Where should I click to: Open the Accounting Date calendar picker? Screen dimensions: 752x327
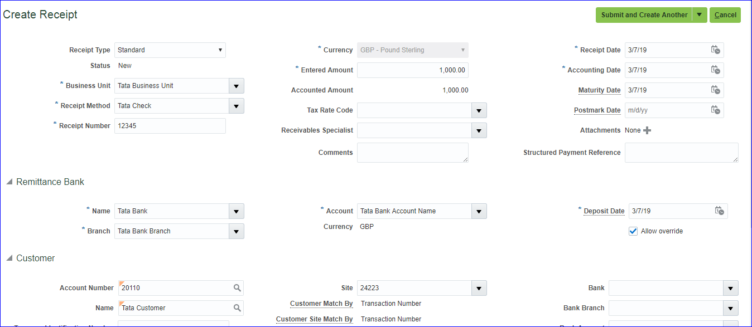click(x=715, y=70)
